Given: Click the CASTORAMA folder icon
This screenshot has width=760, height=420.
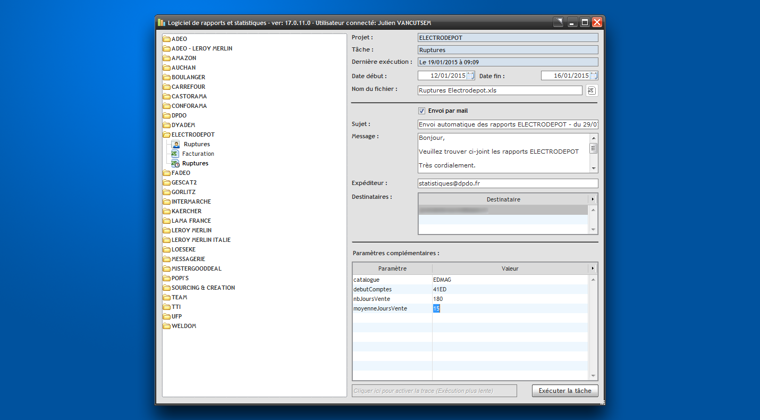Looking at the screenshot, I should (x=167, y=96).
